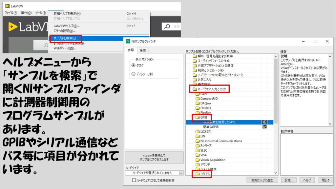336x189 pixels.
Task: Click ni.com sample access button
Action: pyautogui.click(x=154, y=158)
